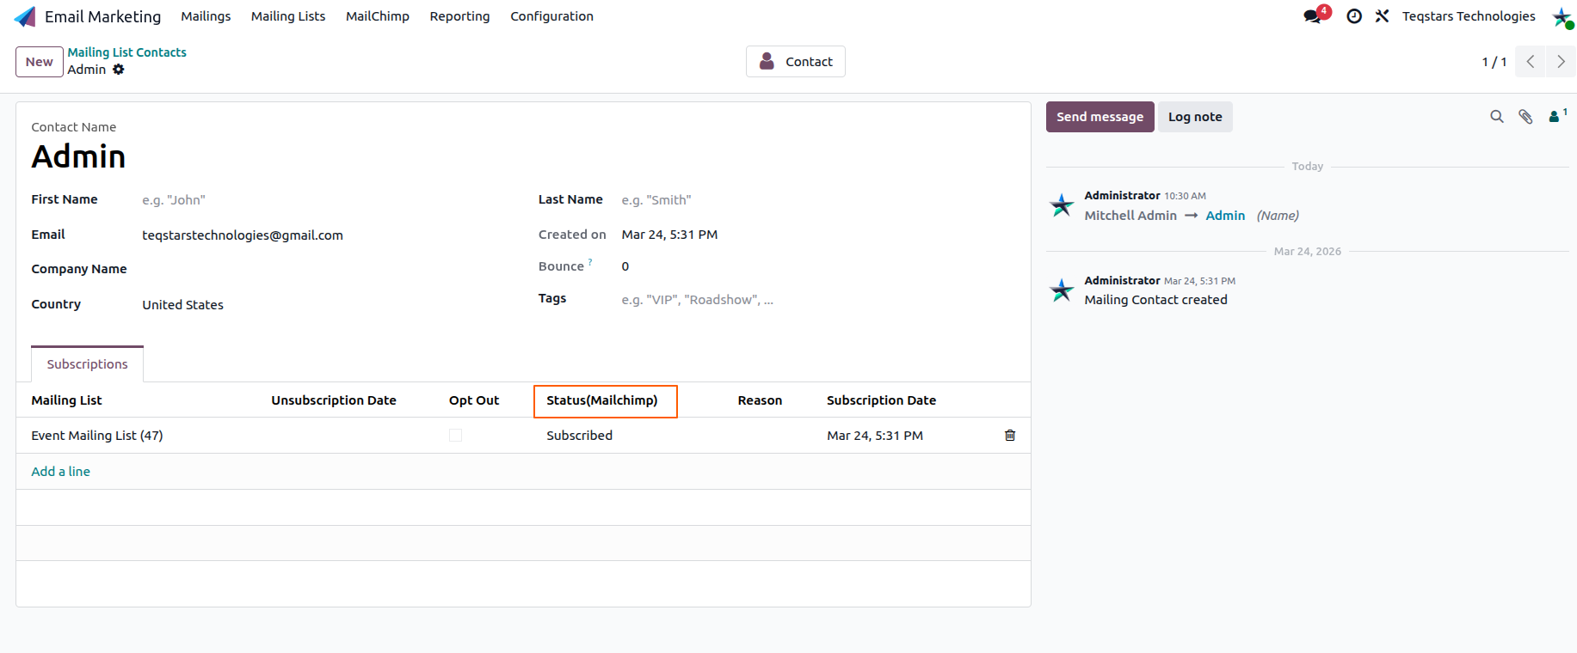
Task: Click Administrator avatar on 10:30 AM message
Action: [1062, 205]
